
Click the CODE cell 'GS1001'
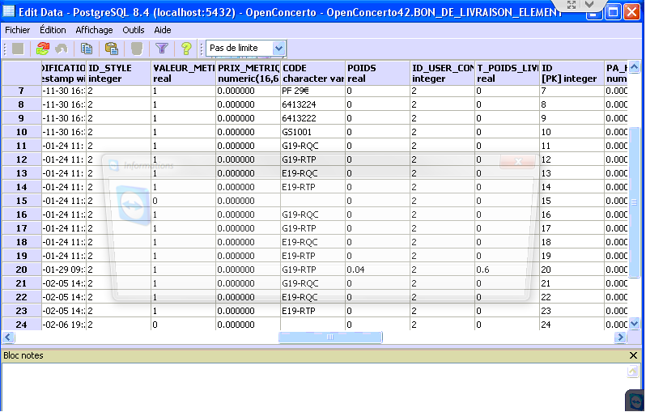point(312,132)
